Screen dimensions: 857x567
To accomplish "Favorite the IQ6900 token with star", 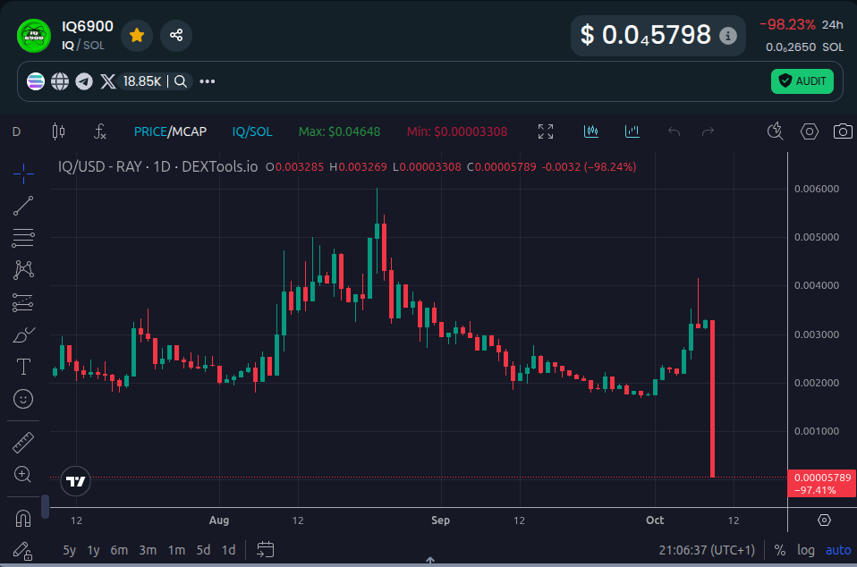I will (137, 35).
